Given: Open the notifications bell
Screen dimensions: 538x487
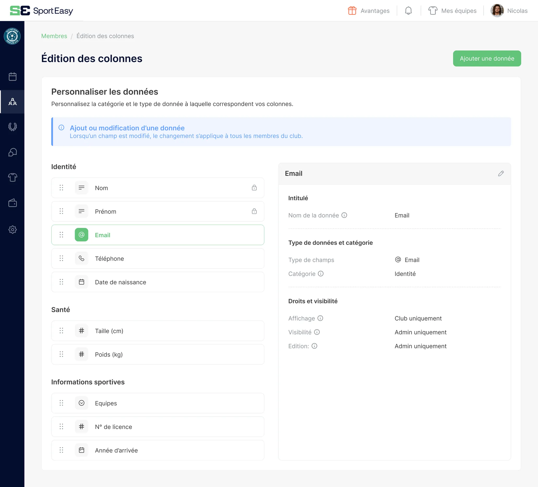Looking at the screenshot, I should click(408, 11).
